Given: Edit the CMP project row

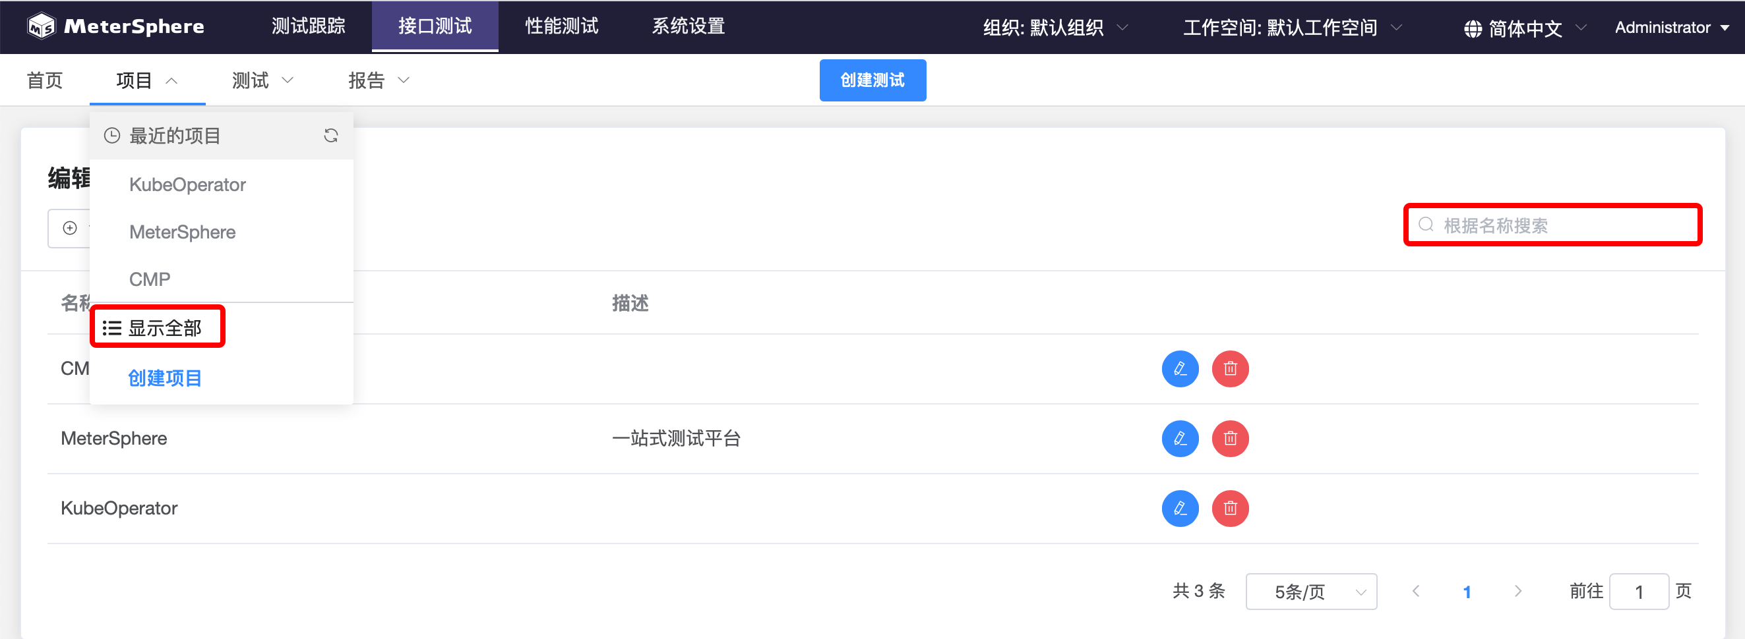Looking at the screenshot, I should pyautogui.click(x=1180, y=369).
